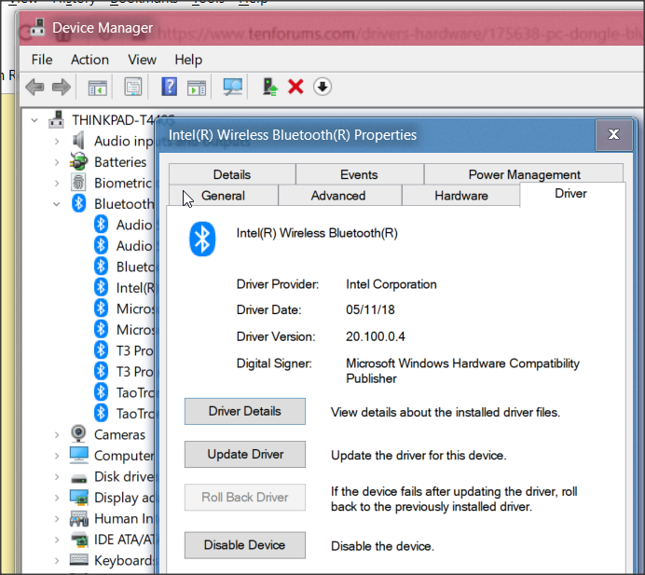
Task: Click the Bluetooth category icon in tree
Action: [78, 203]
